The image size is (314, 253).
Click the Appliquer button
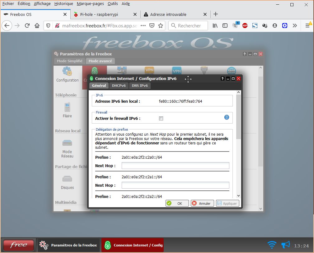click(227, 203)
